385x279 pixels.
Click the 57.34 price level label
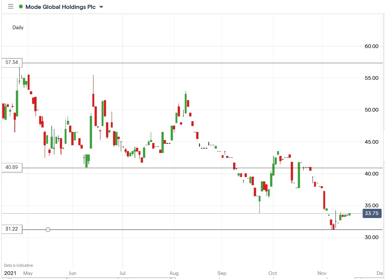pos(11,62)
